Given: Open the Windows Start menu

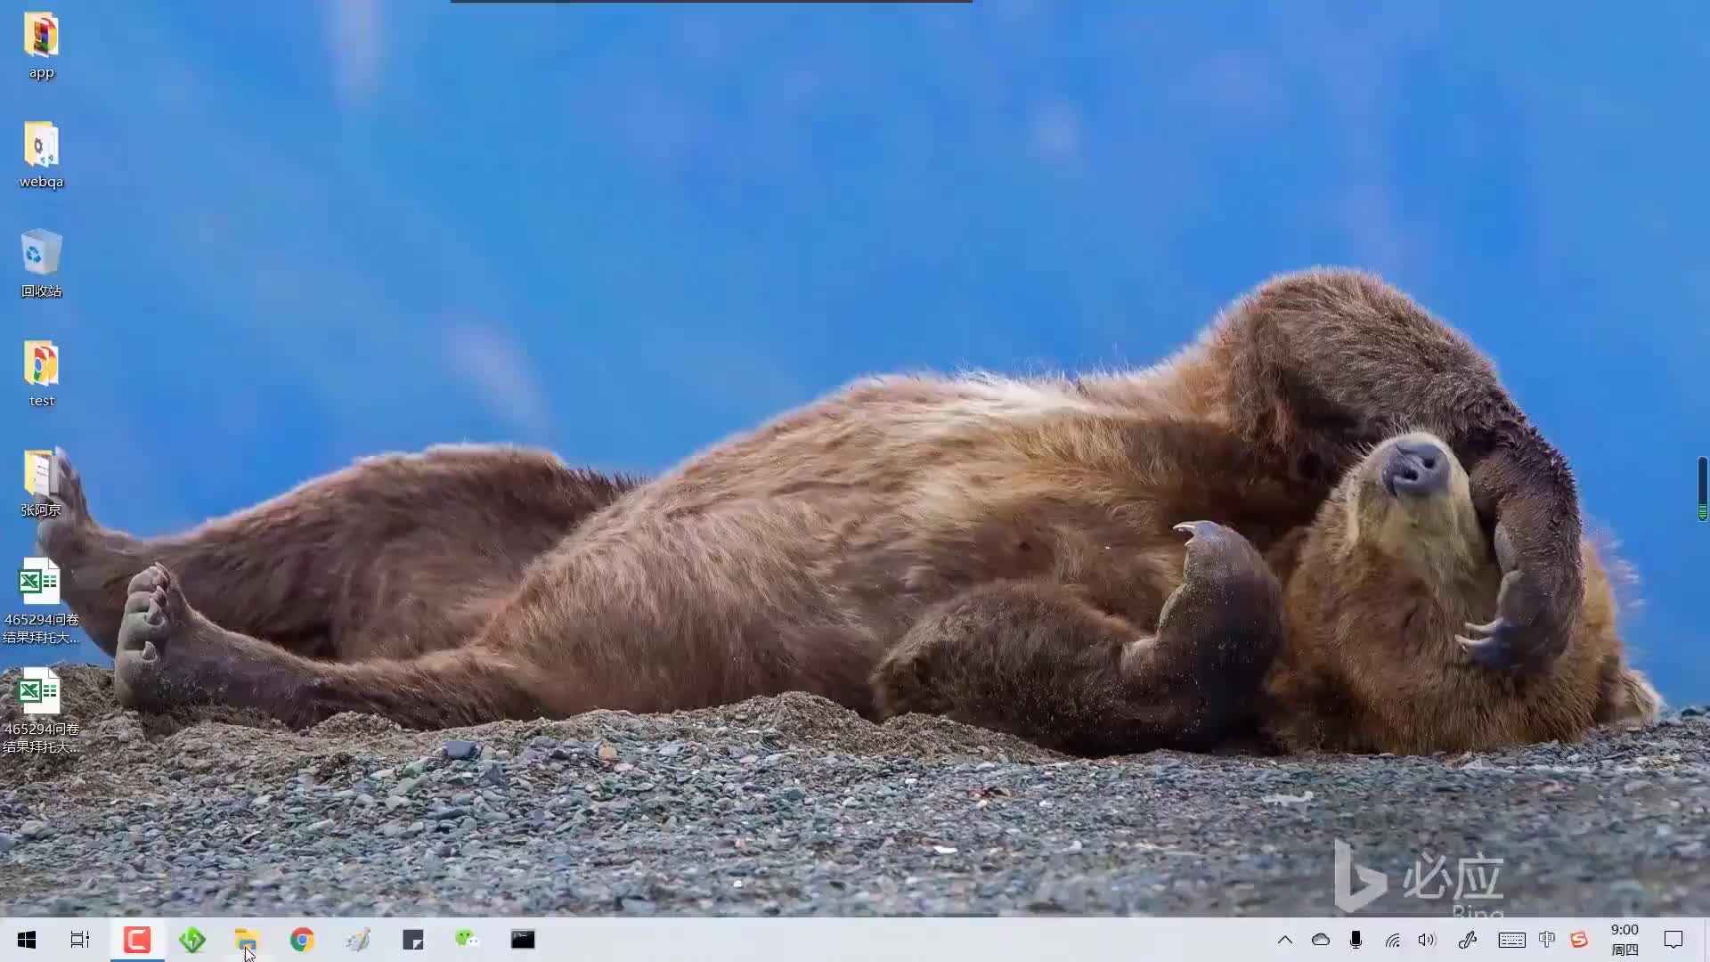Looking at the screenshot, I should 27,940.
